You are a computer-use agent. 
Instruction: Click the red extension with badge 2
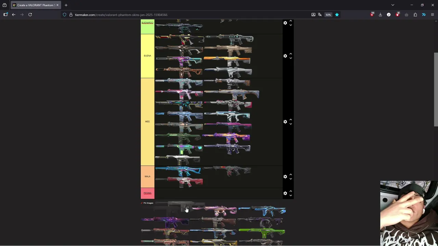(398, 14)
